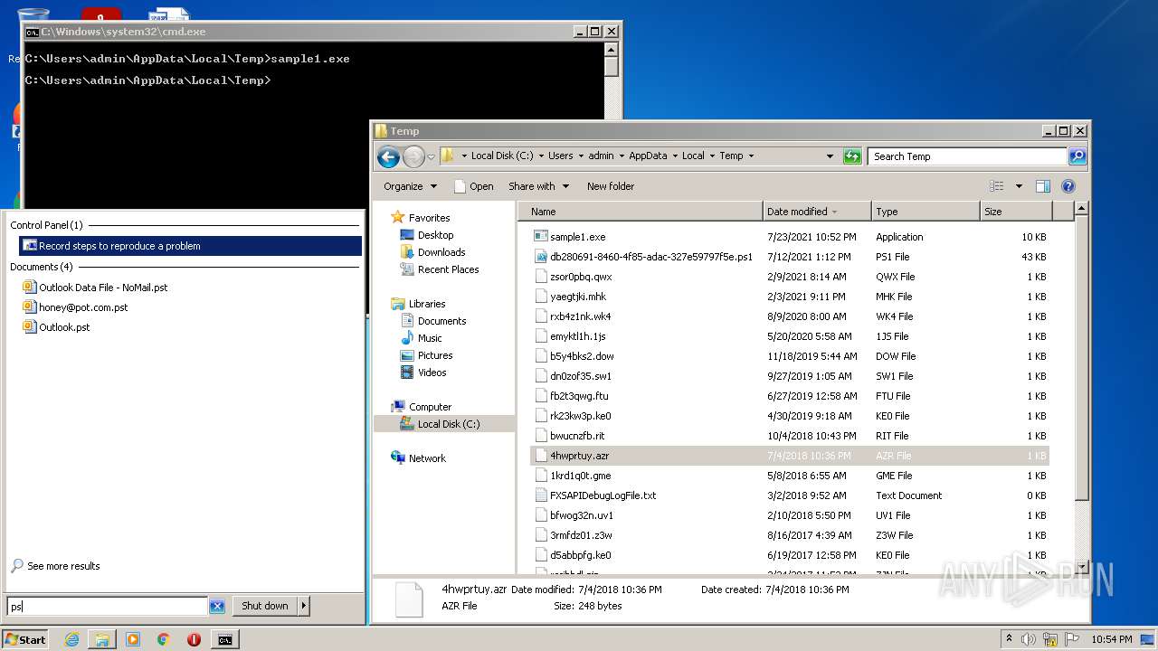This screenshot has width=1158, height=651.
Task: Open the Videos library
Action: tap(432, 373)
